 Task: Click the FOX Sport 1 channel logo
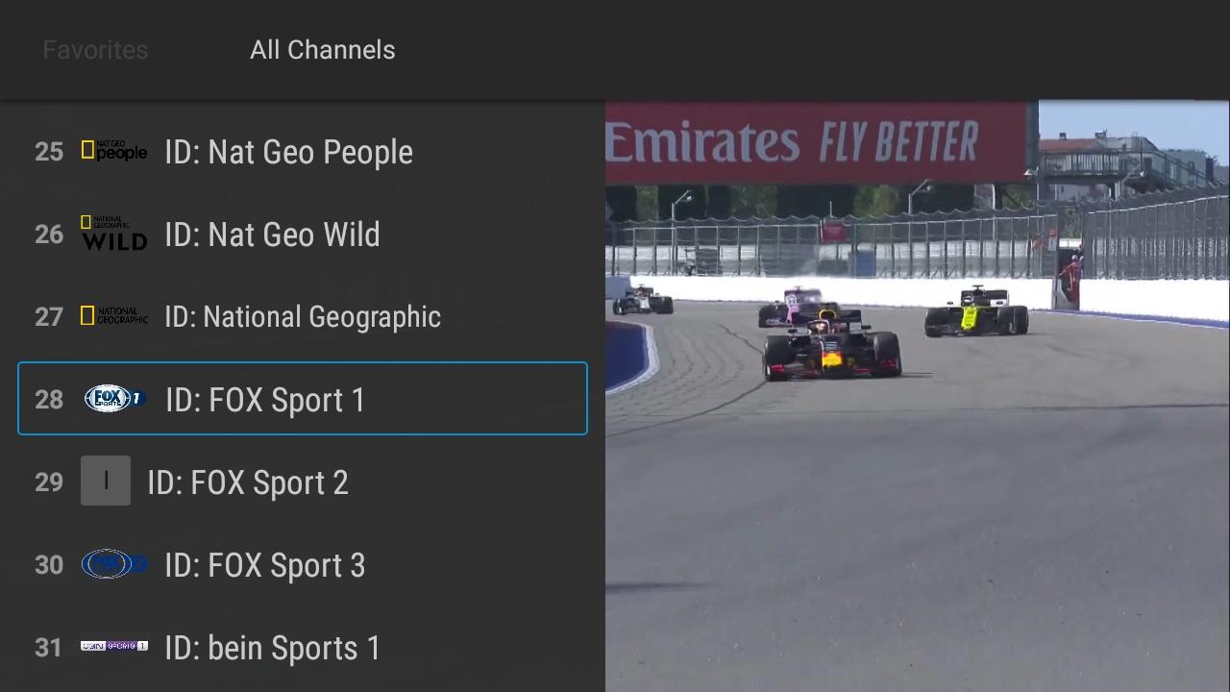[x=114, y=399]
